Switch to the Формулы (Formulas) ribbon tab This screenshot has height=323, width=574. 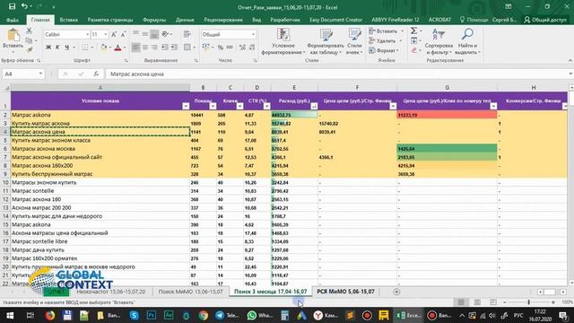tap(154, 20)
